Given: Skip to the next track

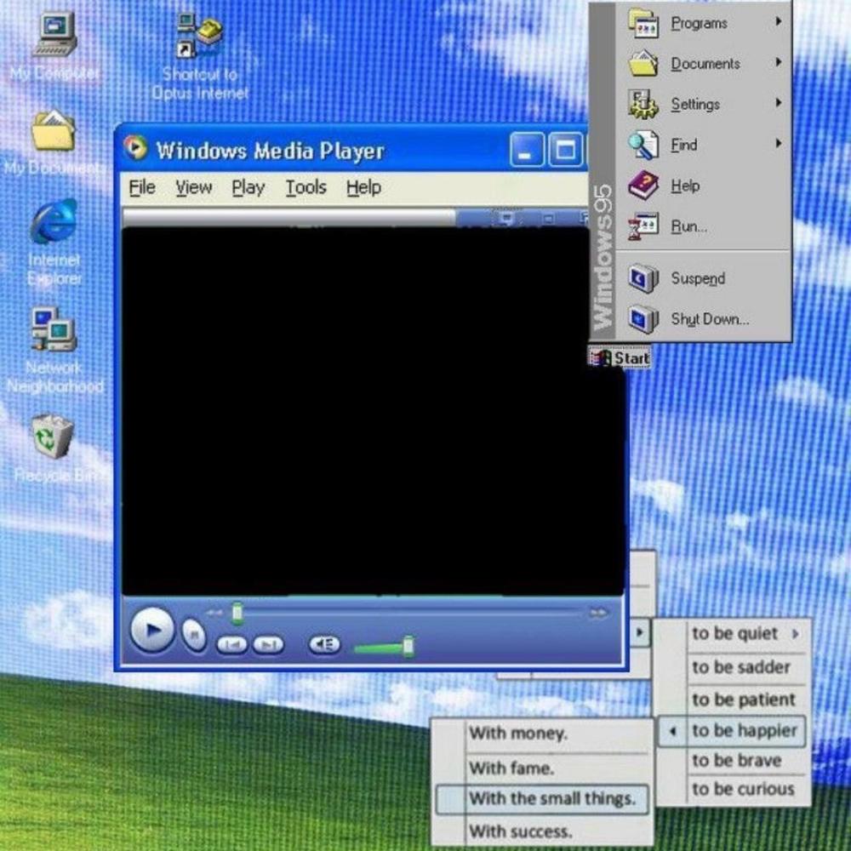Looking at the screenshot, I should point(268,644).
